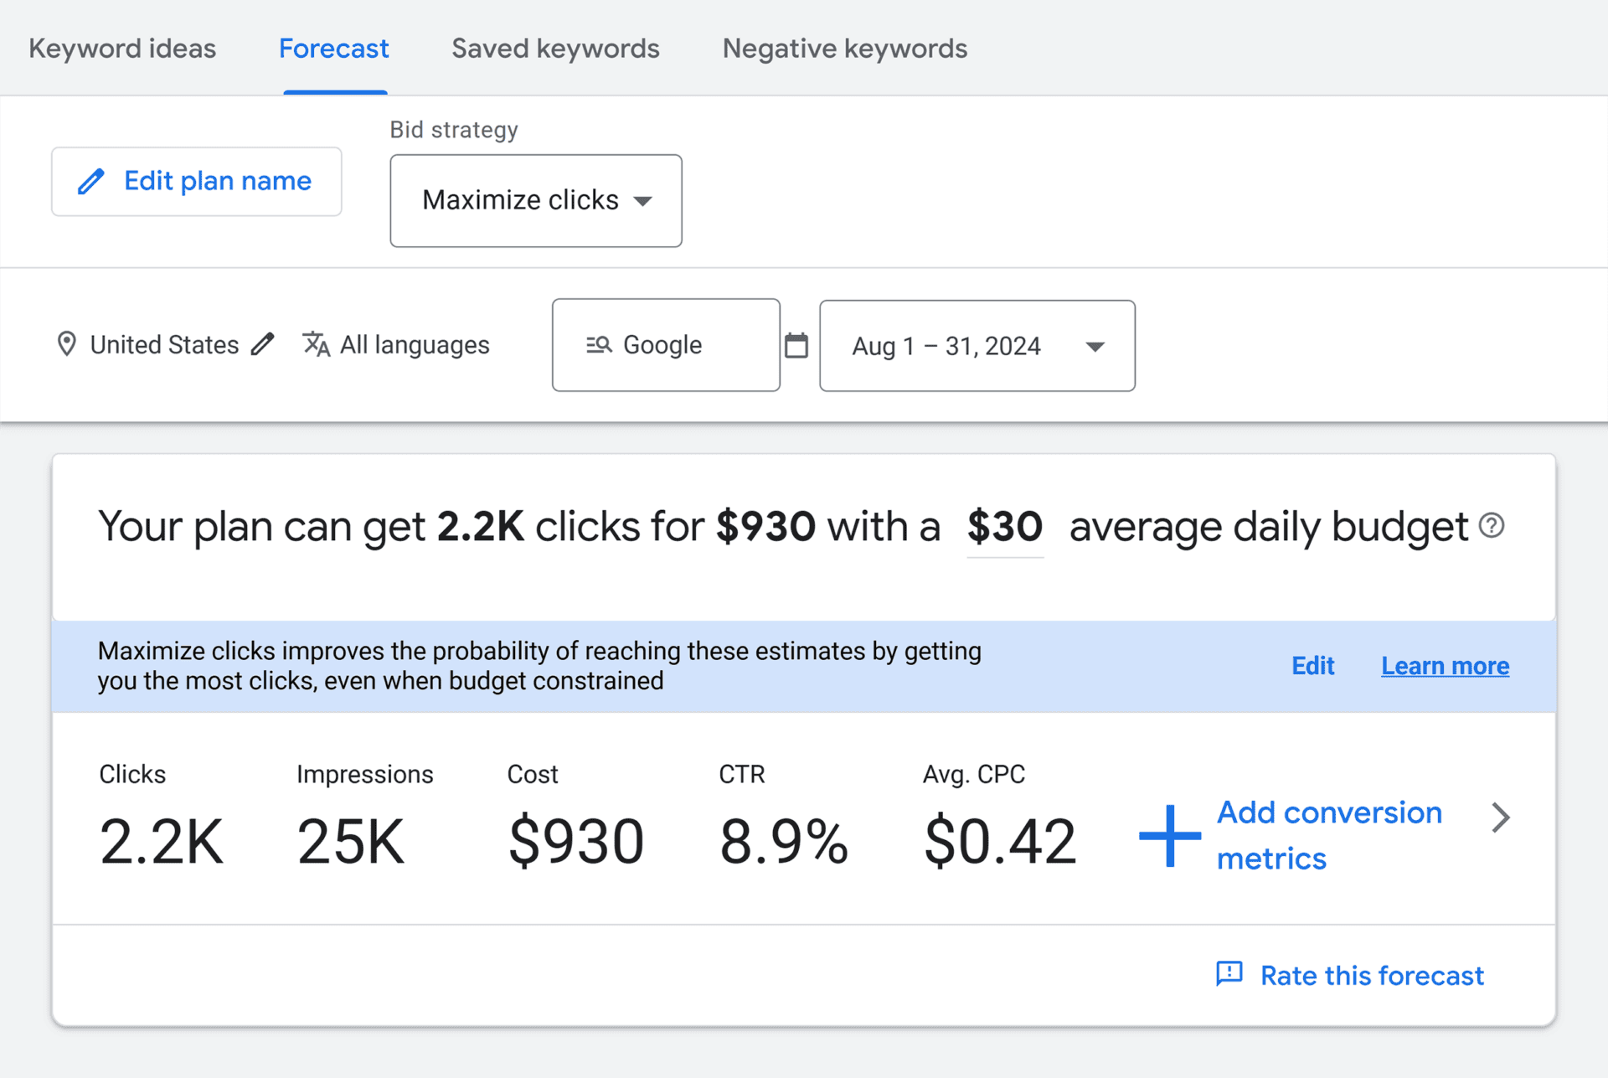Click the $30 daily budget value to change it
Image resolution: width=1608 pixels, height=1078 pixels.
[x=1004, y=526]
